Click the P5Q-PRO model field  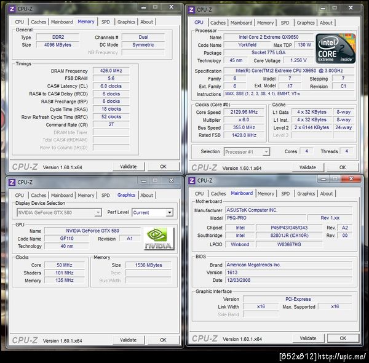266,218
